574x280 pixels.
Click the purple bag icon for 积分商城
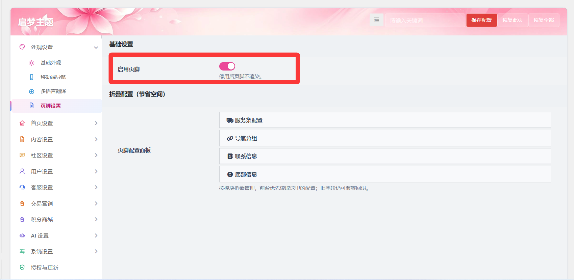pyautogui.click(x=22, y=219)
